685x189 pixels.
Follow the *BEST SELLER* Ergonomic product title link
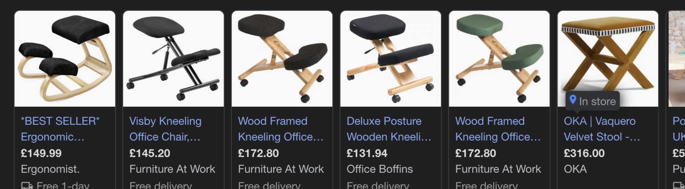pos(60,129)
